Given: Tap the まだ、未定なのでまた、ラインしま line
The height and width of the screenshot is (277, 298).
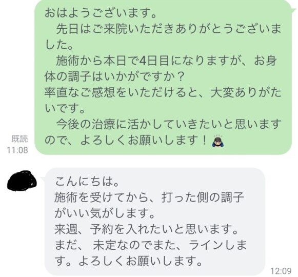Looking at the screenshot, I should coord(150,245).
